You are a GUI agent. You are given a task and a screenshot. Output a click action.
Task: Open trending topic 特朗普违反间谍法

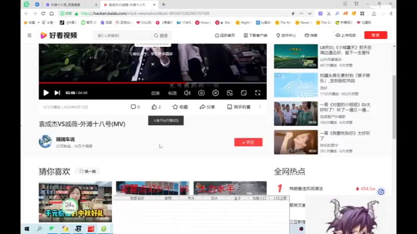(306, 189)
